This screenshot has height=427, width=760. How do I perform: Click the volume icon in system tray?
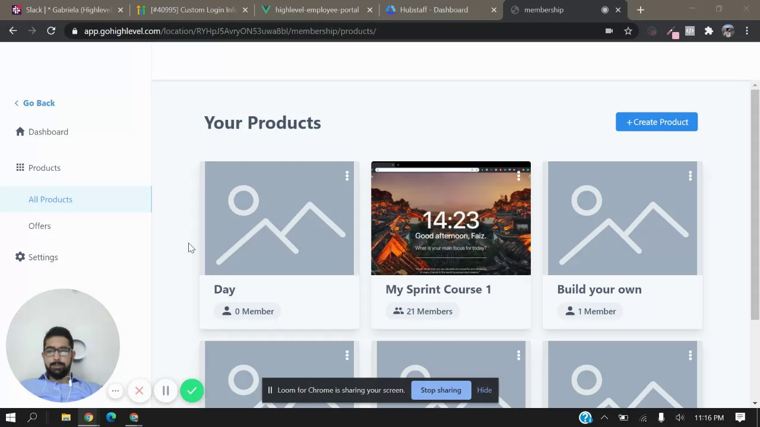point(679,418)
